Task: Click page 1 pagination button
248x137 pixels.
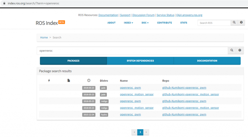Action: (x=140, y=132)
